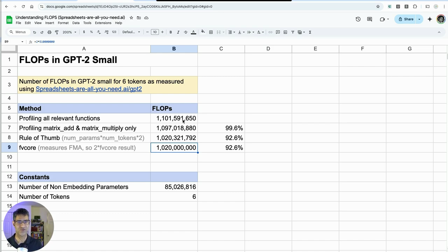The height and width of the screenshot is (252, 448).
Task: Open the text color picker
Action: coord(194,32)
